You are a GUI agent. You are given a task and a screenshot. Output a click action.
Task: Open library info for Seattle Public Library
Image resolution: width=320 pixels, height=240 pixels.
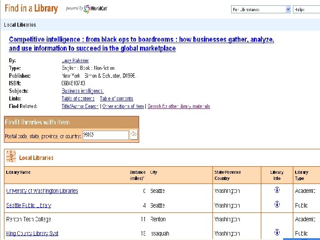(277, 204)
